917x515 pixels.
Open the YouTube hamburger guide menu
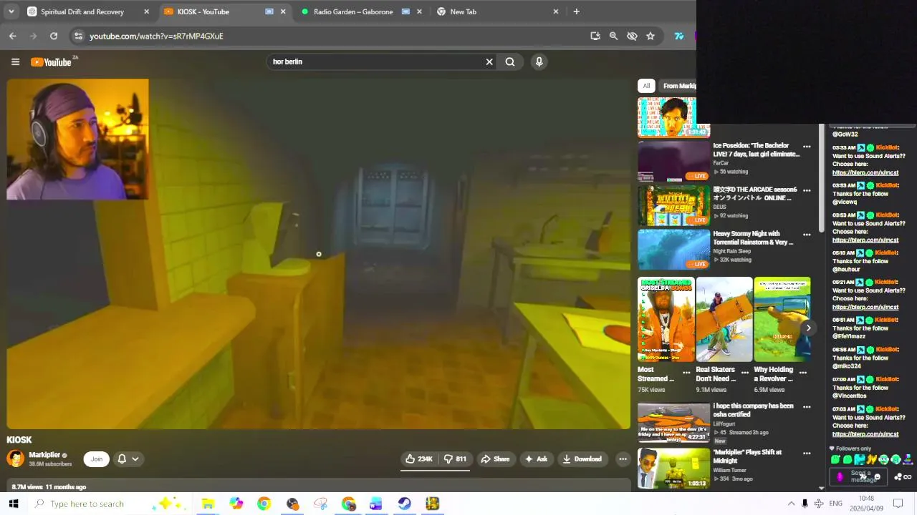[x=15, y=62]
